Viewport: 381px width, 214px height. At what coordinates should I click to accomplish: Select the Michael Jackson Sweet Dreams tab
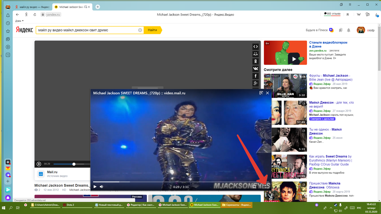73,7
